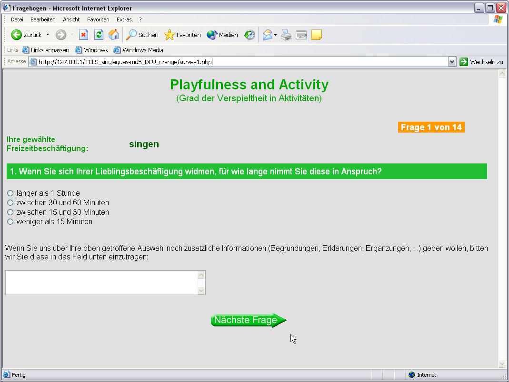
Task: Open the Extras menu
Action: (124, 19)
